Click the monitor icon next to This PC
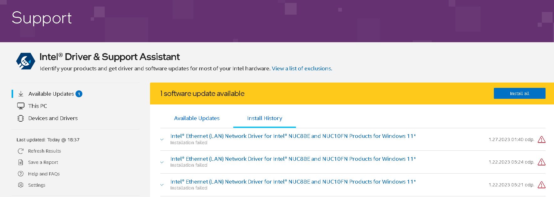This screenshot has width=554, height=197. pos(21,106)
